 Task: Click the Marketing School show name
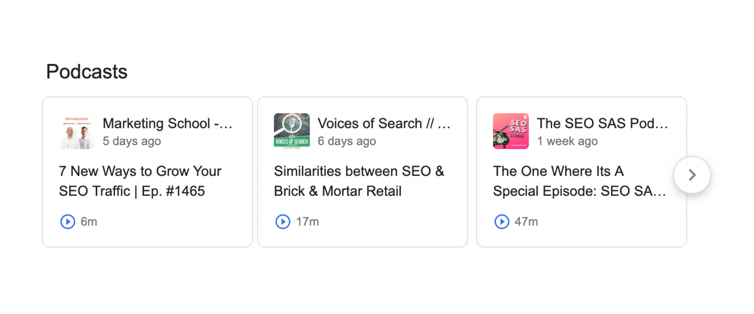168,123
